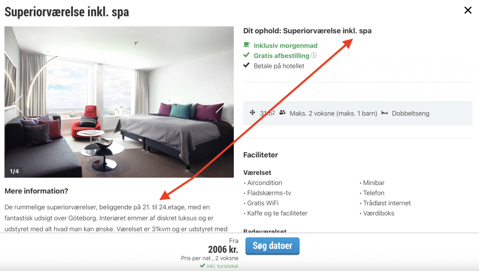
Task: Select the Gratis WiFi facility item
Action: (263, 203)
